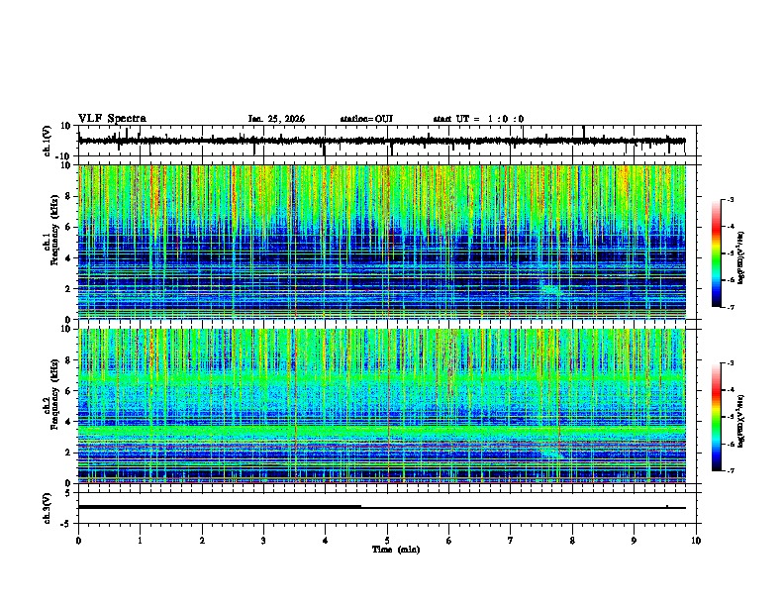Click the ch.1 spectrogram plot
The height and width of the screenshot is (606, 784).
382,242
